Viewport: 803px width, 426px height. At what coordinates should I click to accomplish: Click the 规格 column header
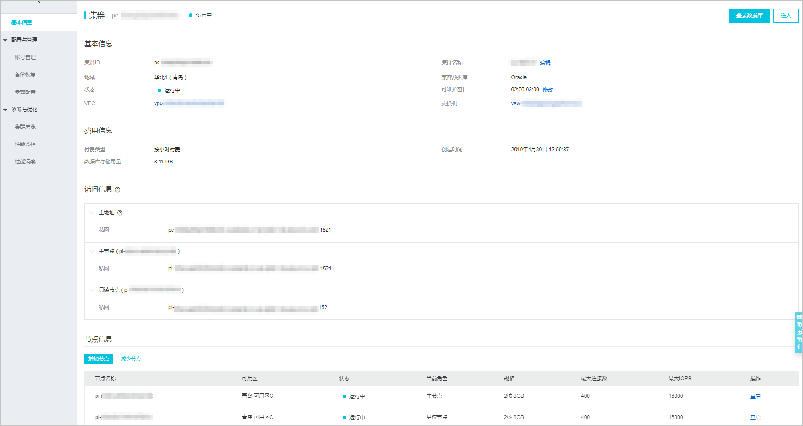point(509,379)
